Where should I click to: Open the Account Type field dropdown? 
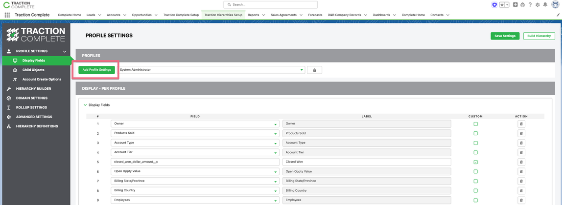(x=195, y=143)
